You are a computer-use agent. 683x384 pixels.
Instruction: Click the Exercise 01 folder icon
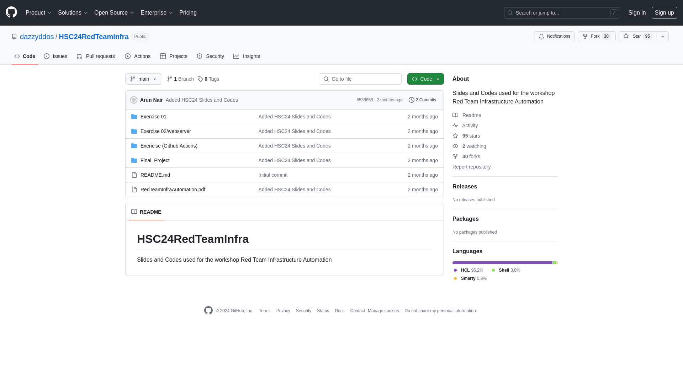tap(134, 117)
